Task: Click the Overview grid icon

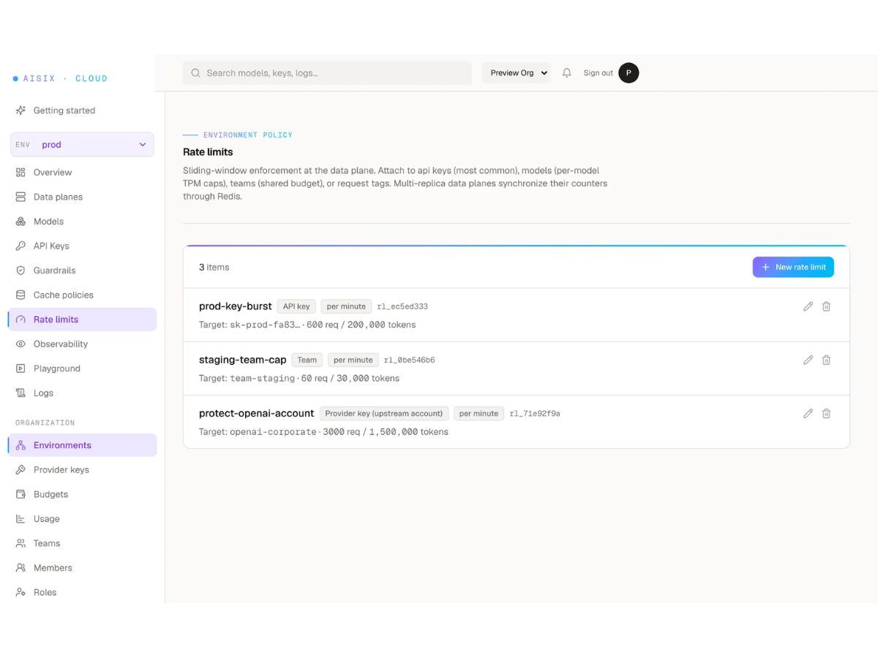Action: (x=20, y=173)
